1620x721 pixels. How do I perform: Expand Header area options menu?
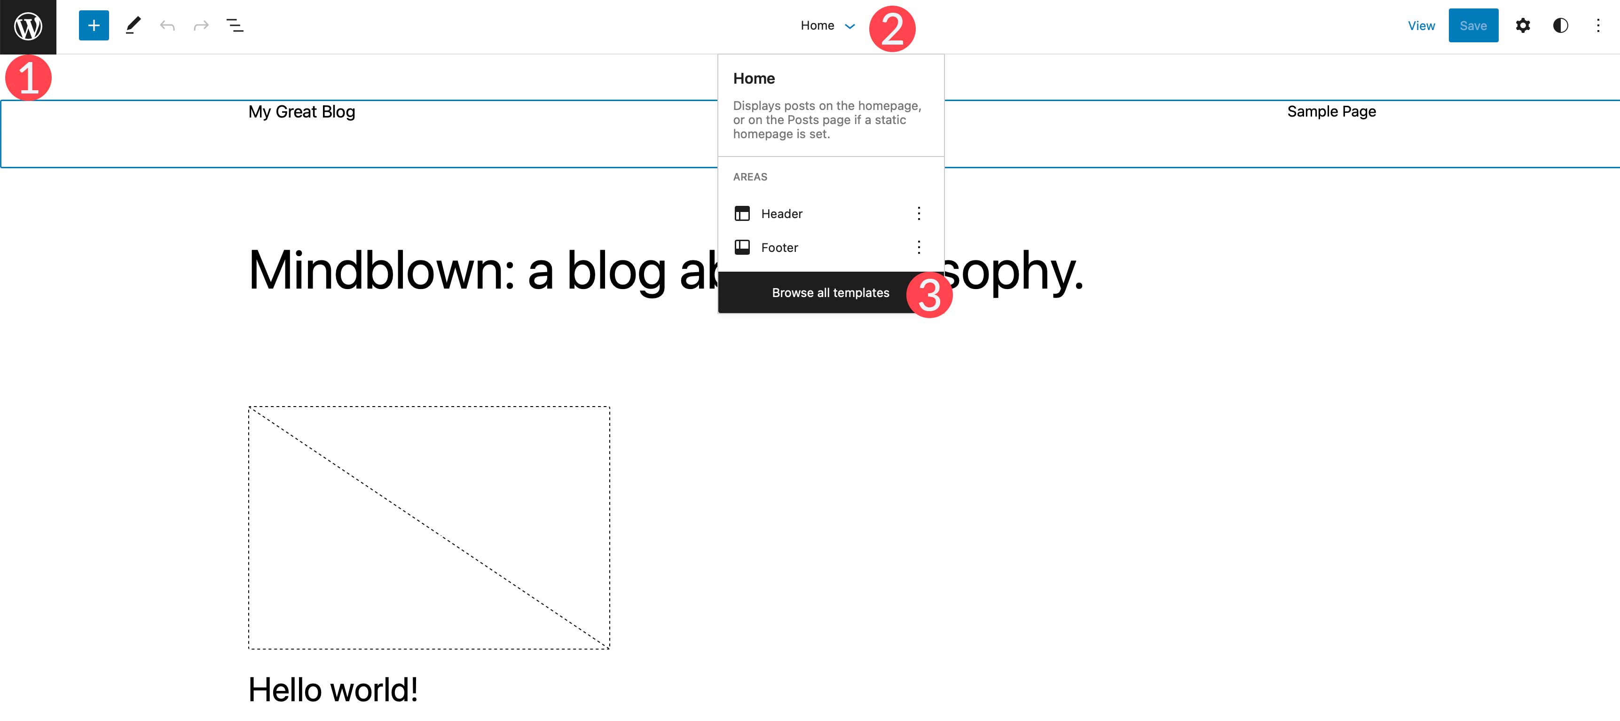coord(919,213)
